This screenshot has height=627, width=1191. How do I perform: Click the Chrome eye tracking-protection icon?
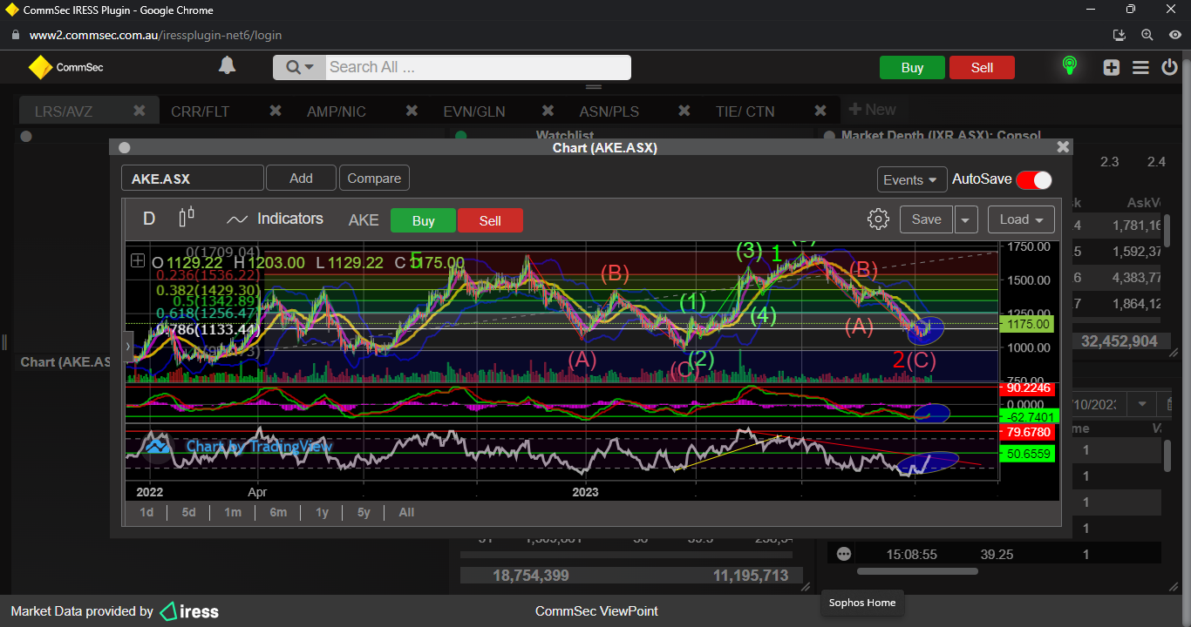[x=1175, y=35]
